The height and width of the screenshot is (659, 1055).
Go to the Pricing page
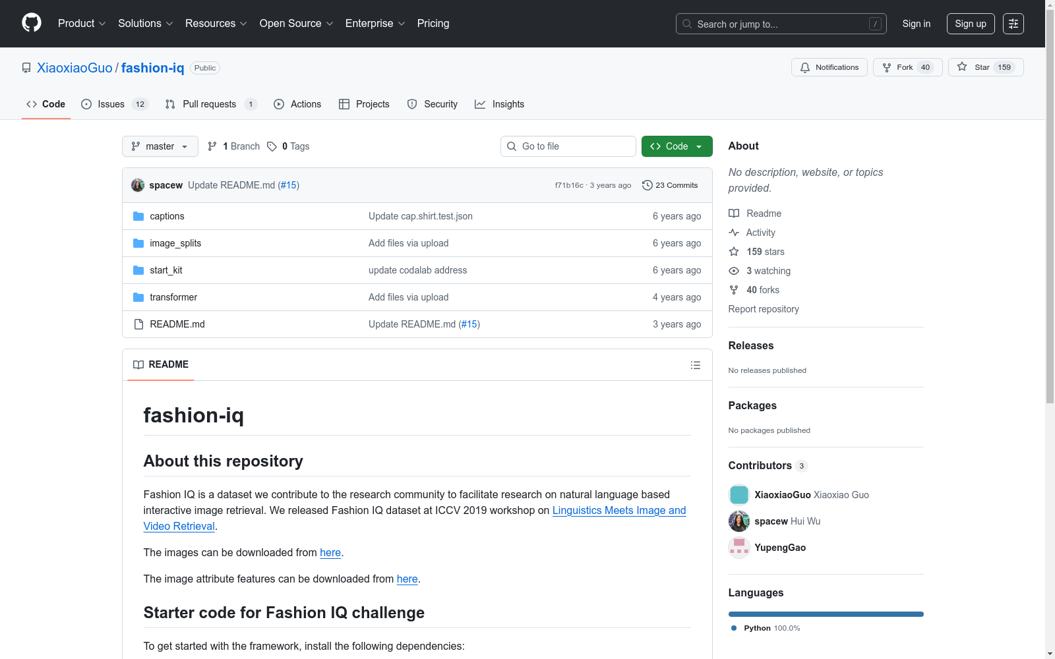[x=433, y=24]
